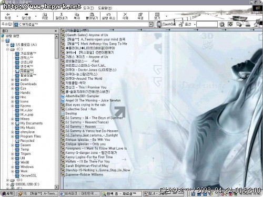Select the Handic folder in tree
This screenshot has width=263, height=197.
click(x=25, y=93)
